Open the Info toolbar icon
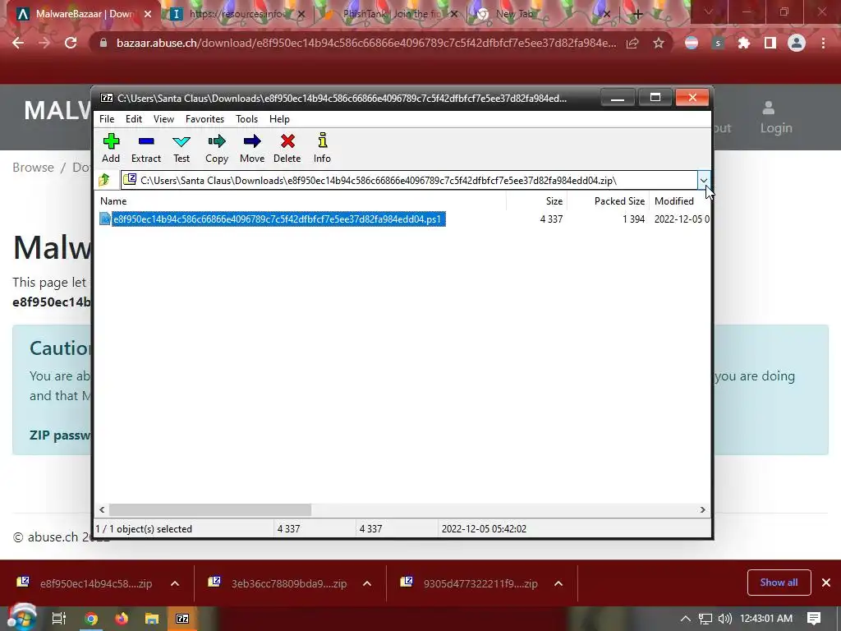 [322, 148]
